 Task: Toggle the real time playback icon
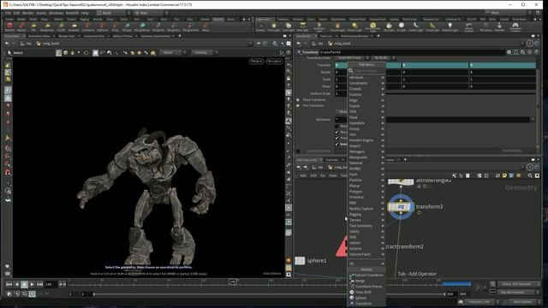click(32, 294)
